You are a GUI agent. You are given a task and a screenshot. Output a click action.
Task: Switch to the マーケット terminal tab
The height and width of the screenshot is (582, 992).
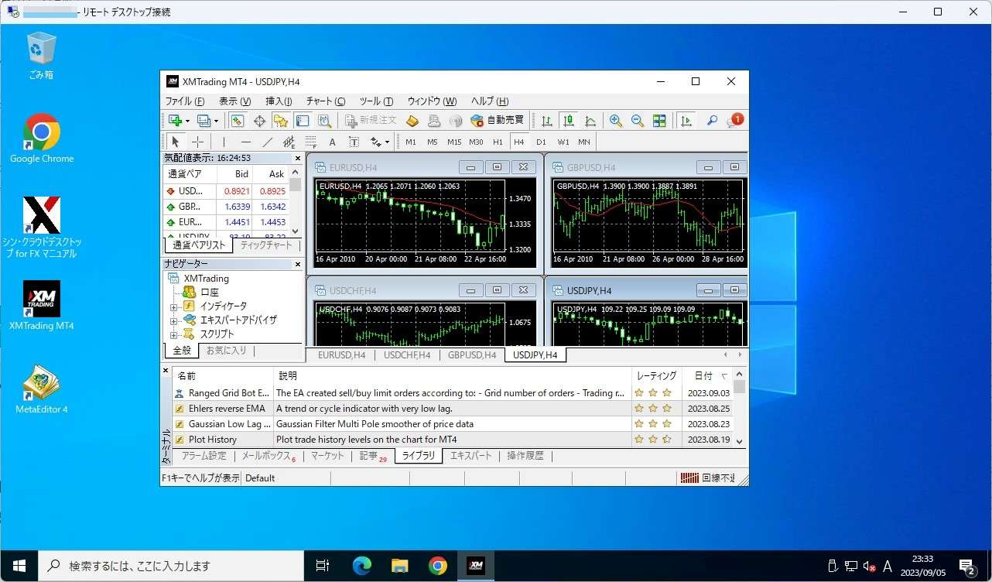click(327, 457)
